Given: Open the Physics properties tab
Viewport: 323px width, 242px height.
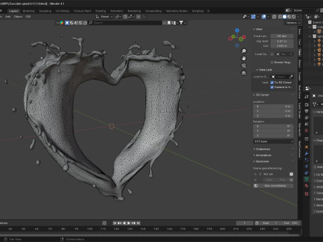Looking at the screenshot, I should (x=306, y=166).
